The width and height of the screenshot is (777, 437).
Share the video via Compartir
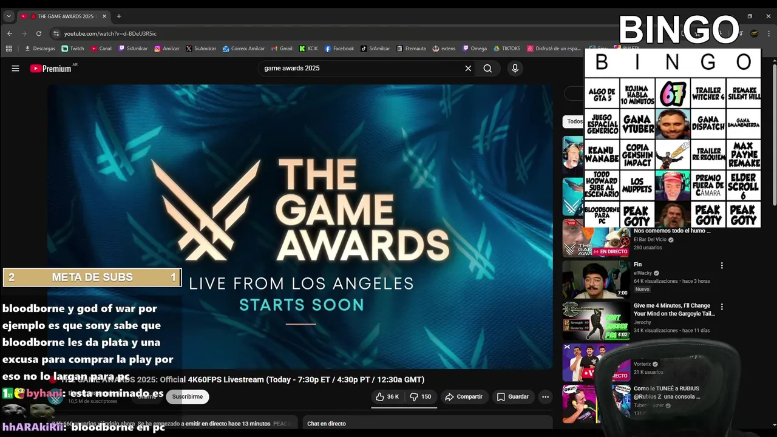(464, 397)
